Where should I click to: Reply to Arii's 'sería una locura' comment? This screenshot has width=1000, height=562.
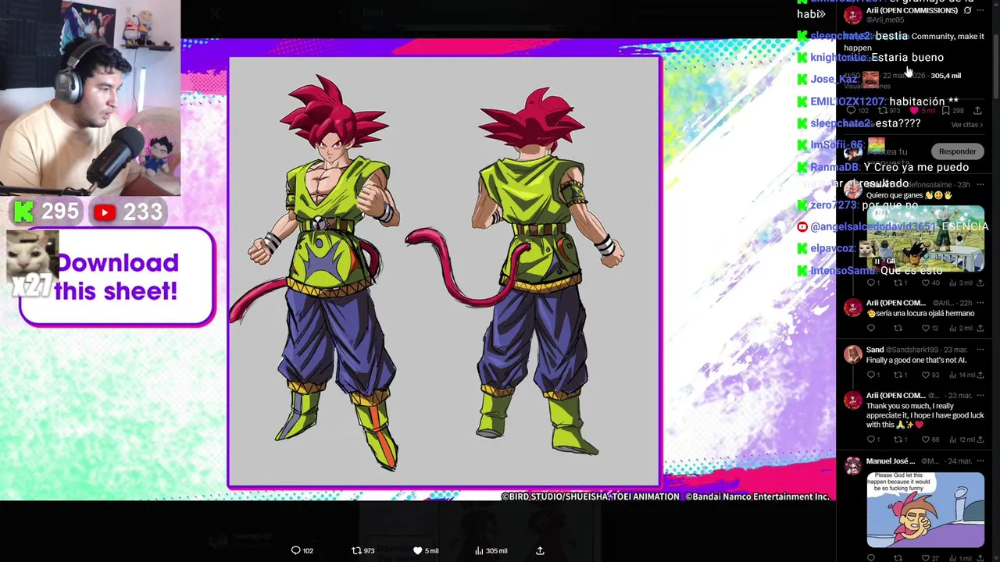pos(871,329)
